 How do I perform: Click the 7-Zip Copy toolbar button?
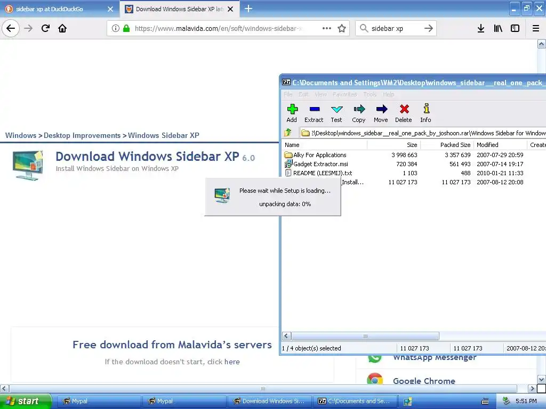coord(359,113)
